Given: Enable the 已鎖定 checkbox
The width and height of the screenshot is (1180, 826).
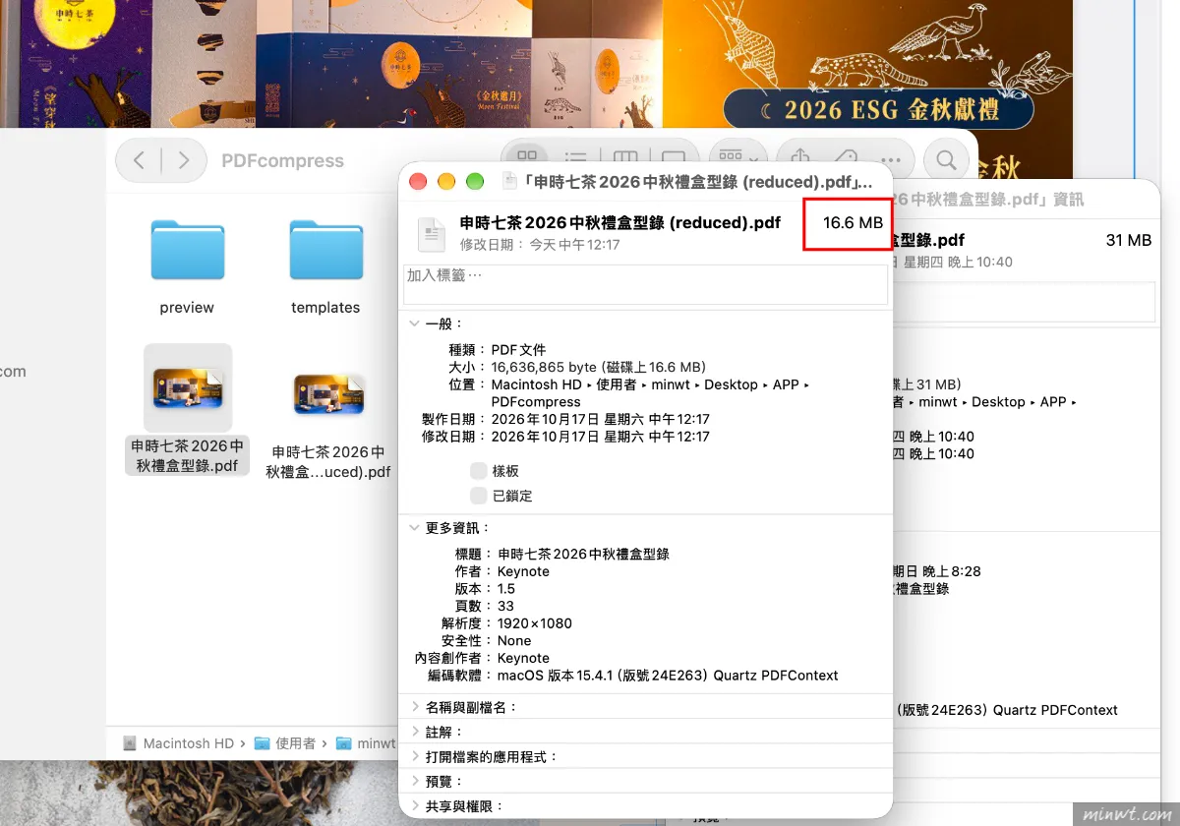Looking at the screenshot, I should [x=479, y=496].
